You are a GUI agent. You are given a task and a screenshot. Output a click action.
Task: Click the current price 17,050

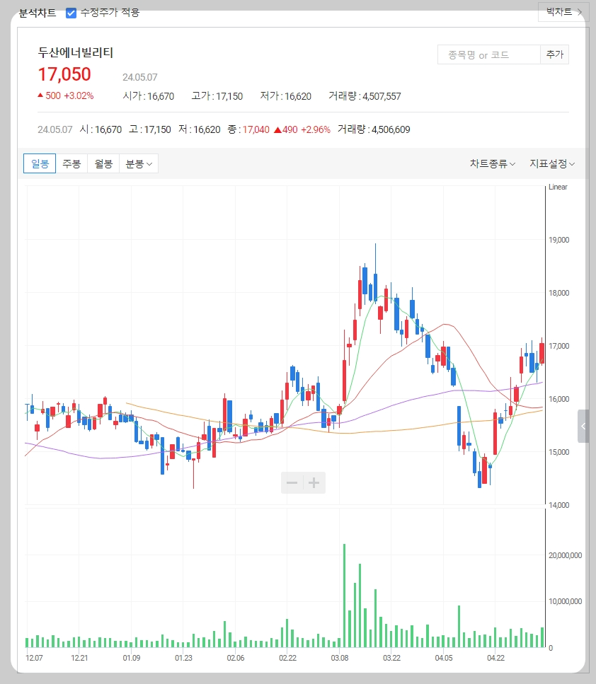(x=64, y=74)
